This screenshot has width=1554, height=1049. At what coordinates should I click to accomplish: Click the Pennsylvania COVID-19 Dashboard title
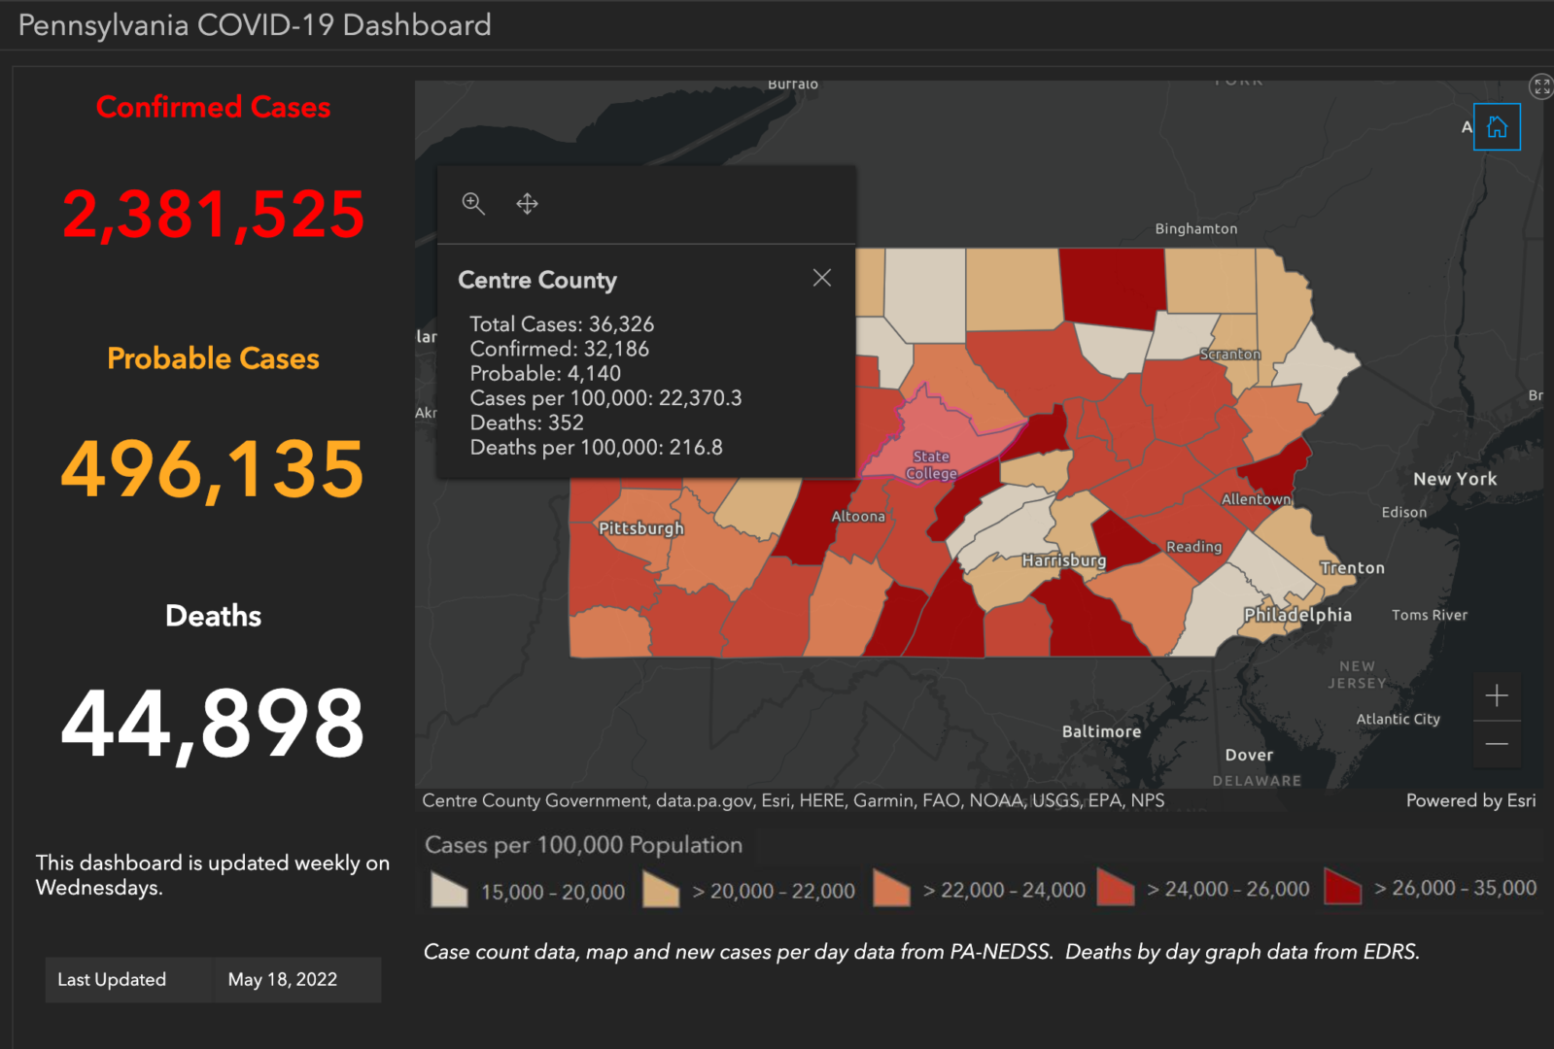(x=255, y=25)
